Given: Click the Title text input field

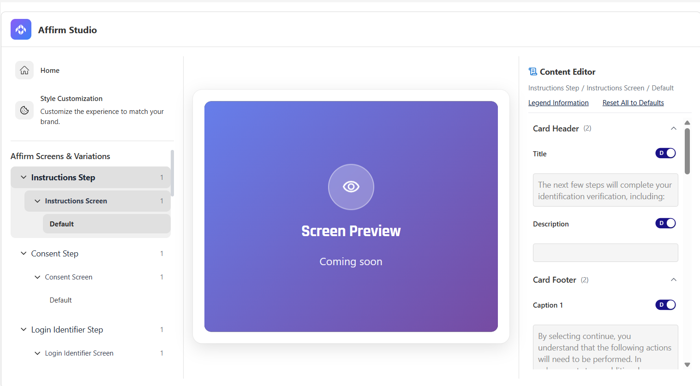Looking at the screenshot, I should pyautogui.click(x=605, y=190).
